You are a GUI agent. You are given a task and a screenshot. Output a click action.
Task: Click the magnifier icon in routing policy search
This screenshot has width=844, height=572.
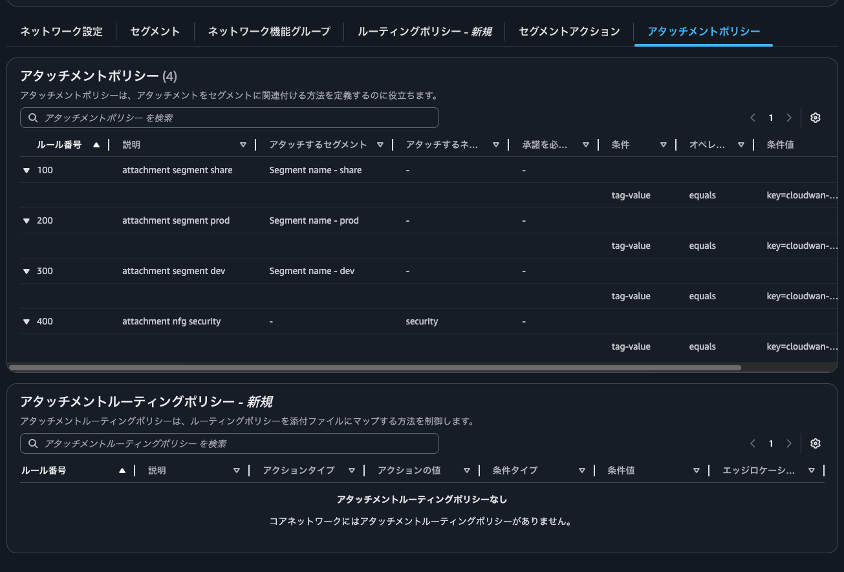33,443
